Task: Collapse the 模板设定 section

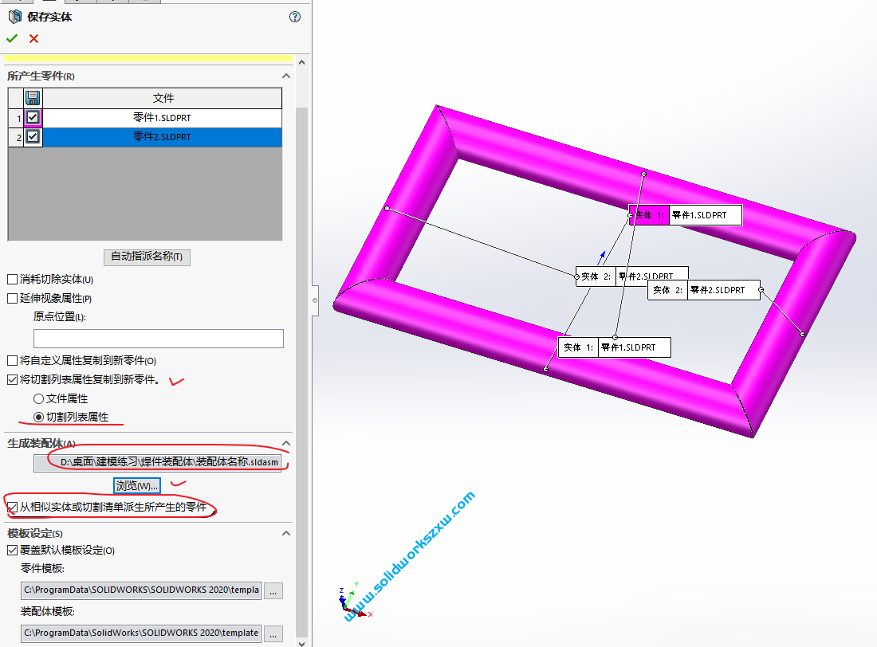Action: tap(286, 532)
